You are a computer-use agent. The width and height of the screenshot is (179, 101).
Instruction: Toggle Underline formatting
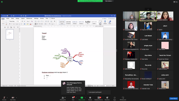click(14, 24)
